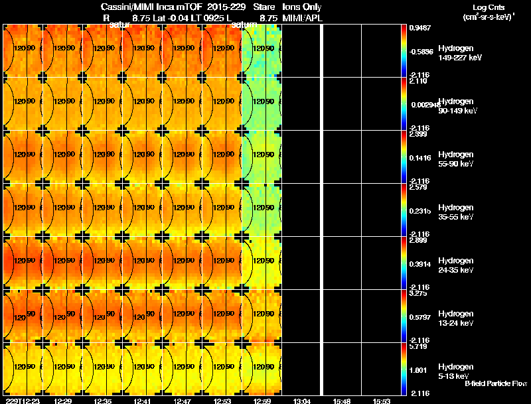Click the 'Hydrogen 24-35 keV' label
The height and width of the screenshot is (404, 531).
pyautogui.click(x=456, y=265)
